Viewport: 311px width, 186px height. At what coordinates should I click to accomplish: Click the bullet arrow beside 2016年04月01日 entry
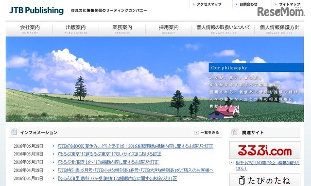point(53,178)
